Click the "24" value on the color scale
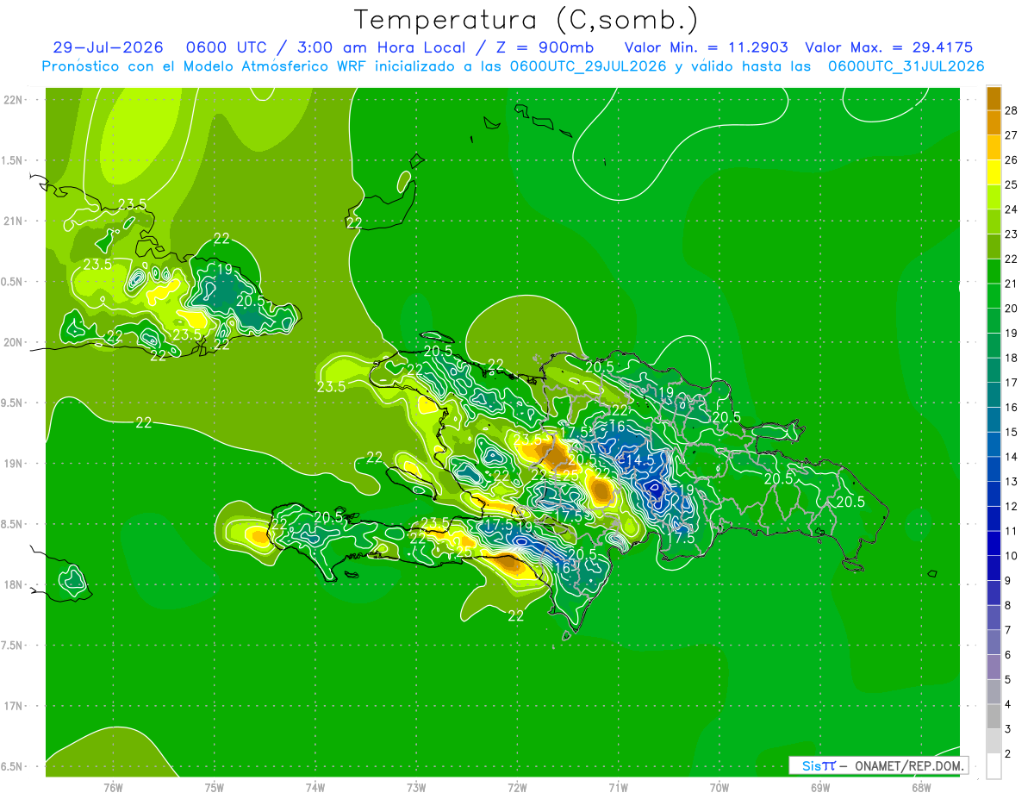Viewport: 1034px width, 799px height. (x=1012, y=209)
